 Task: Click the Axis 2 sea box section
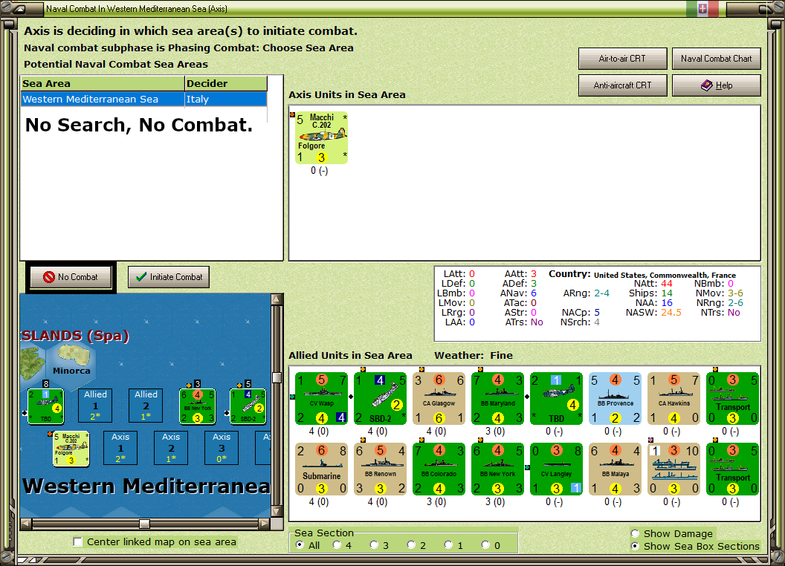click(171, 448)
